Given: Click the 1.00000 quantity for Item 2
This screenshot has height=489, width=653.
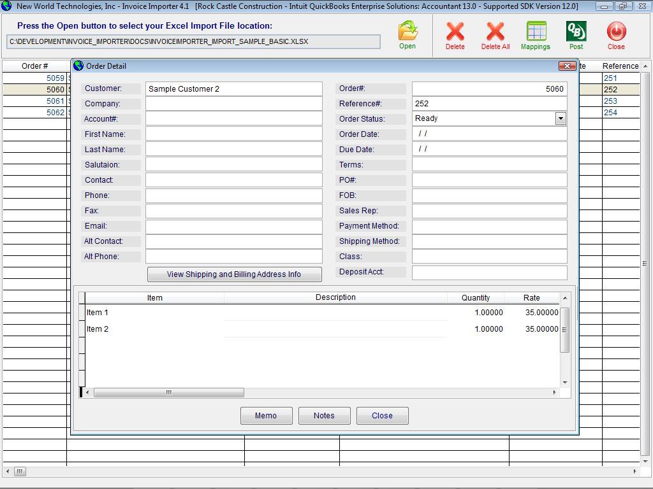Looking at the screenshot, I should click(488, 329).
